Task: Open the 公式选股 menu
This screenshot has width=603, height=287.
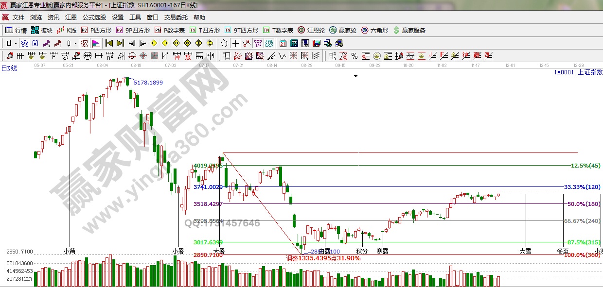Action: [94, 17]
